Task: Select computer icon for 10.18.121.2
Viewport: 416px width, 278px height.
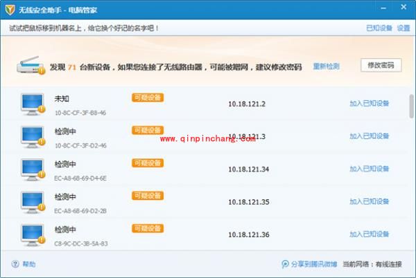Action: tap(33, 104)
